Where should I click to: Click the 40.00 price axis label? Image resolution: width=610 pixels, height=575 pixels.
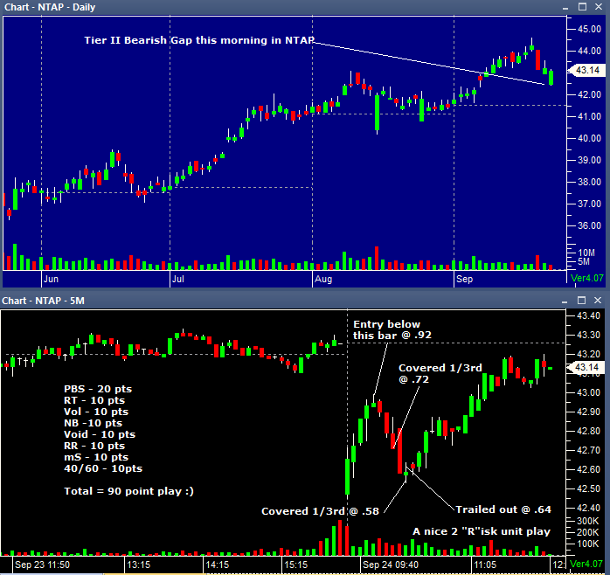pyautogui.click(x=589, y=138)
